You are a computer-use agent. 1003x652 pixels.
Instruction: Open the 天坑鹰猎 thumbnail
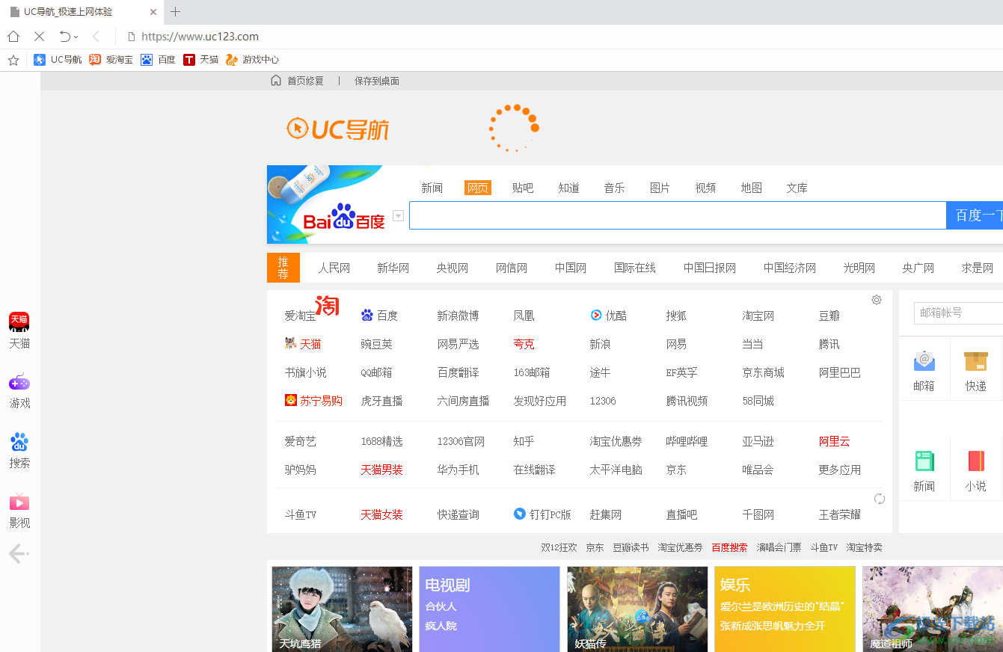(x=342, y=609)
